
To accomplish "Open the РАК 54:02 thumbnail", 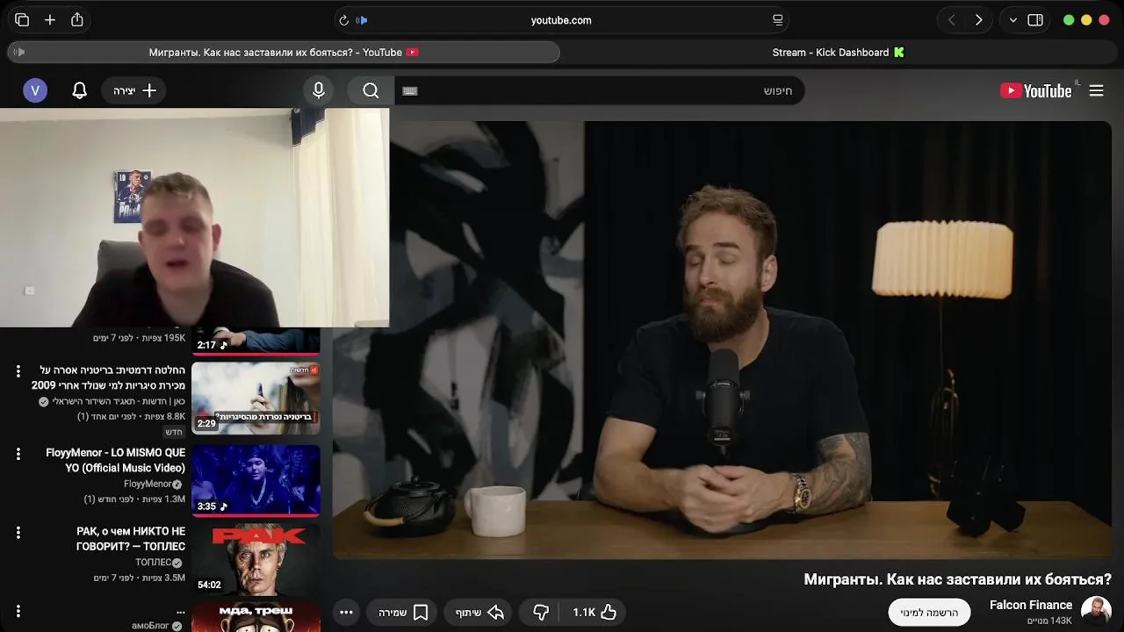I will pos(256,560).
